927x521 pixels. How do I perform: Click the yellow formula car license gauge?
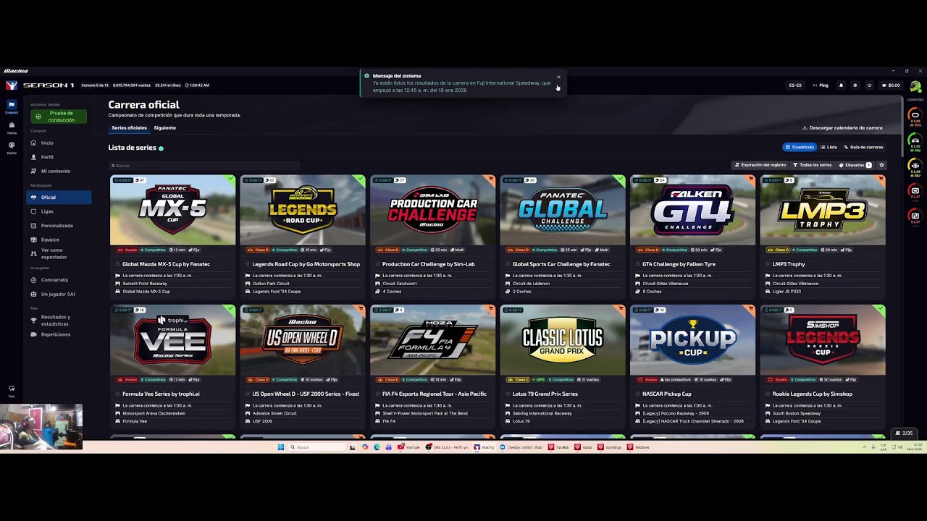(915, 167)
